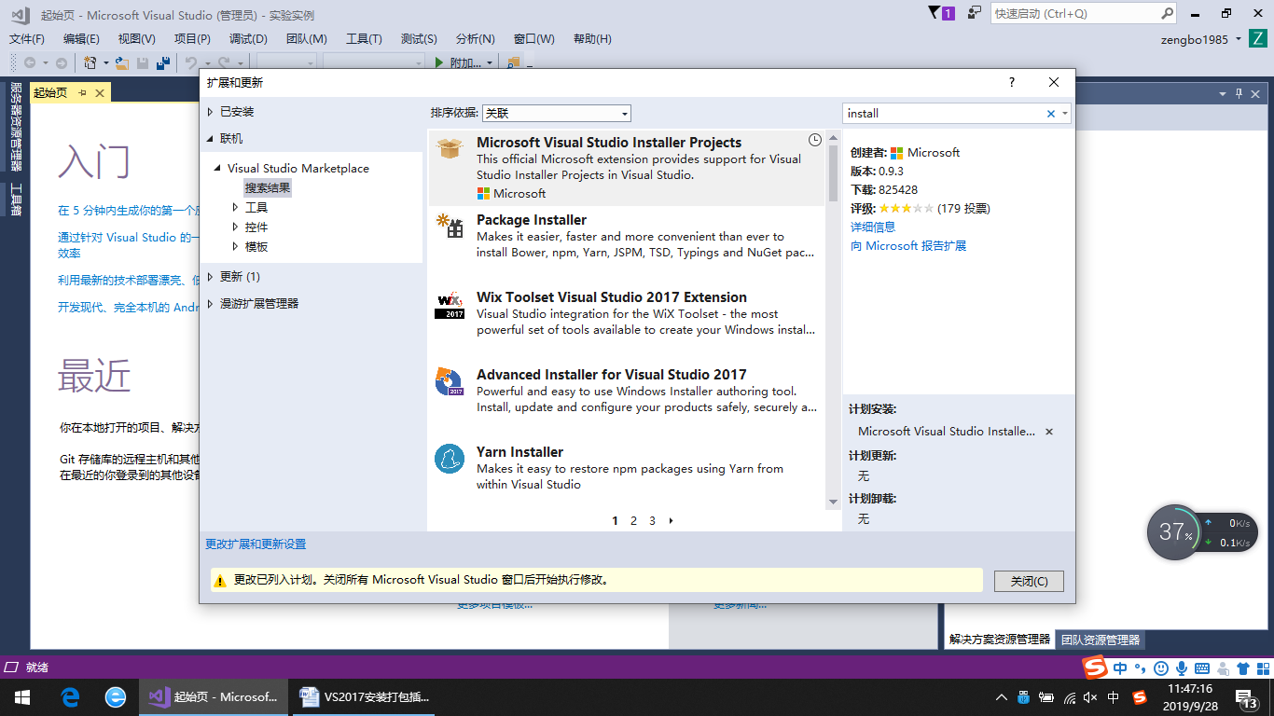Expand the 已安装 tree node
This screenshot has width=1274, height=716.
pos(210,112)
